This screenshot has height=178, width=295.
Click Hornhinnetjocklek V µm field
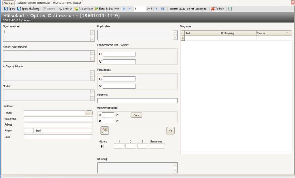click(x=108, y=121)
